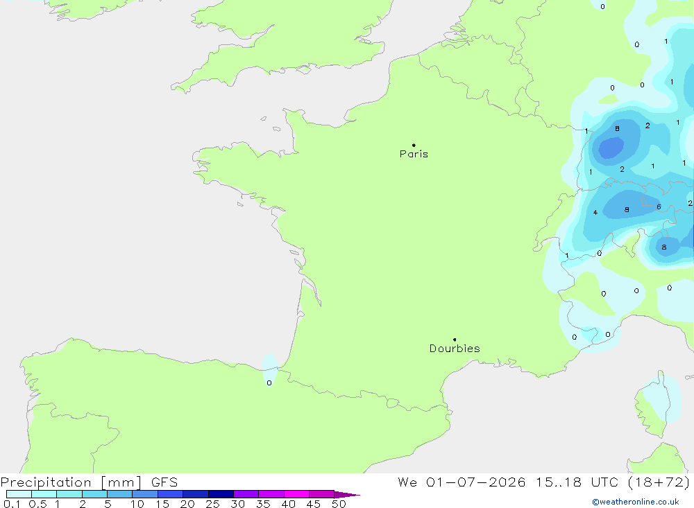Select the 1–2 mm legend swatch

(x=69, y=494)
